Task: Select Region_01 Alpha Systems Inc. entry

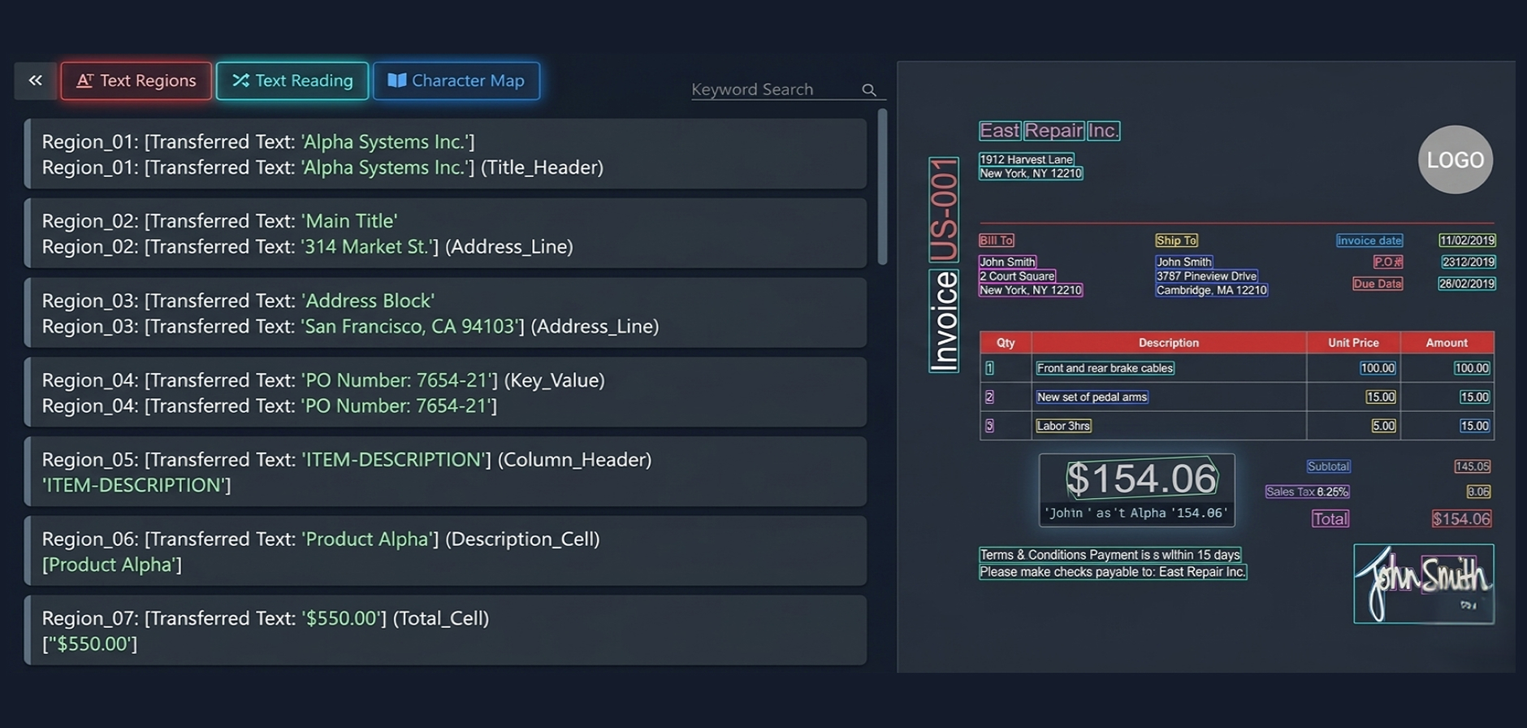Action: tap(445, 154)
